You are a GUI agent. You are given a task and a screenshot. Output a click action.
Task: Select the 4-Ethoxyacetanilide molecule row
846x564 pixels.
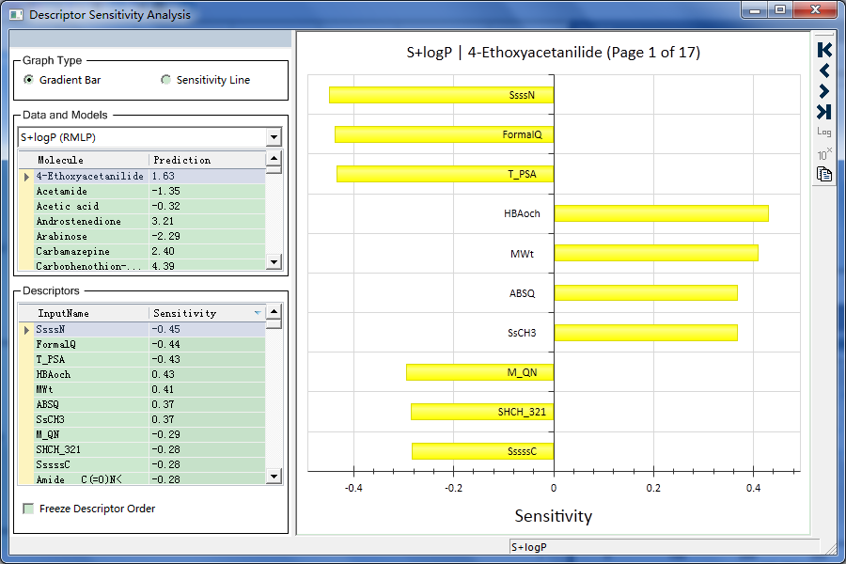pyautogui.click(x=142, y=176)
